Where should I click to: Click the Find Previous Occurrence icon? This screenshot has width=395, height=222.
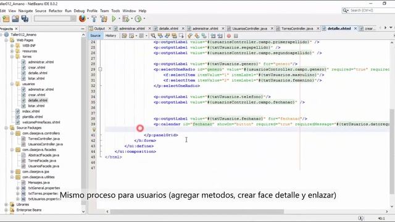pos(160,36)
